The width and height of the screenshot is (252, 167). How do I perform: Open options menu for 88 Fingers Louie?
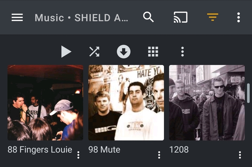click(x=78, y=155)
